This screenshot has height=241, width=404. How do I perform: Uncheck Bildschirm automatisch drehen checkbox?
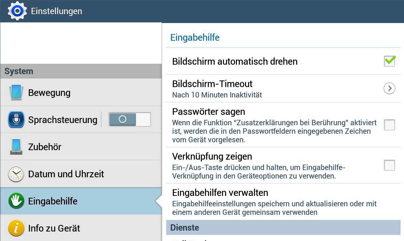[389, 61]
